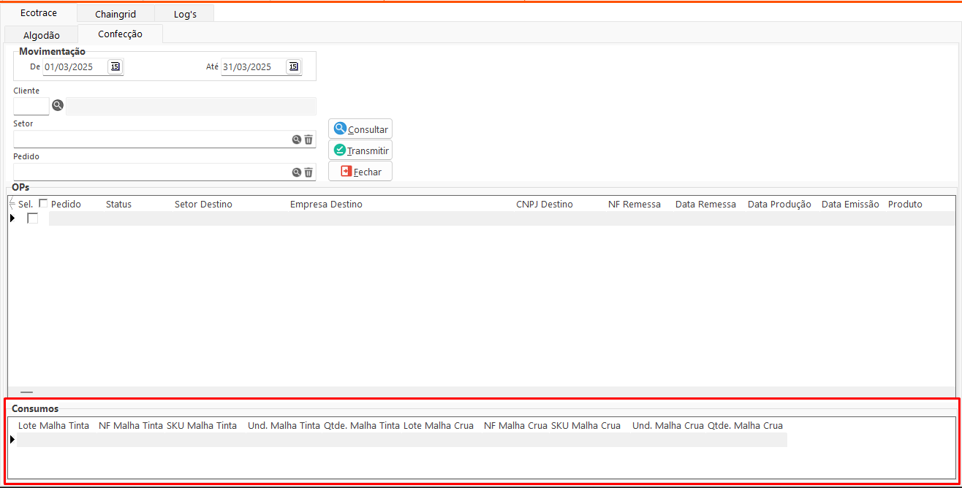Click the Pedido search magnifier icon
The height and width of the screenshot is (488, 962).
point(297,172)
